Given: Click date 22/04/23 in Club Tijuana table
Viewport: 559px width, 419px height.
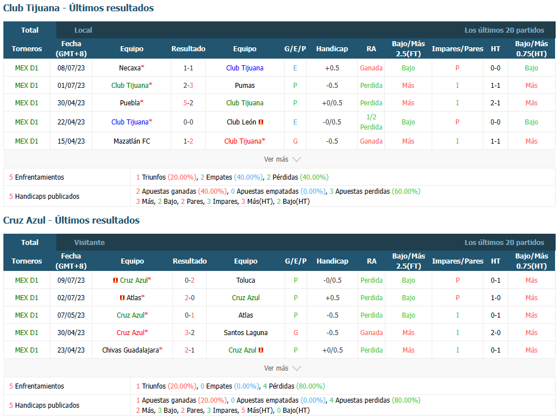Looking at the screenshot, I should 71,122.
